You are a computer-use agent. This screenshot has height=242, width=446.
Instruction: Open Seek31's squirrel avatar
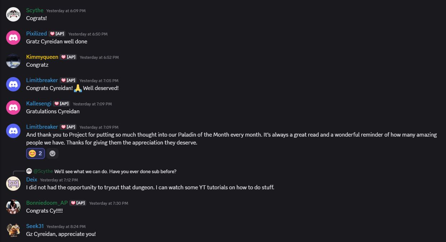(x=13, y=230)
